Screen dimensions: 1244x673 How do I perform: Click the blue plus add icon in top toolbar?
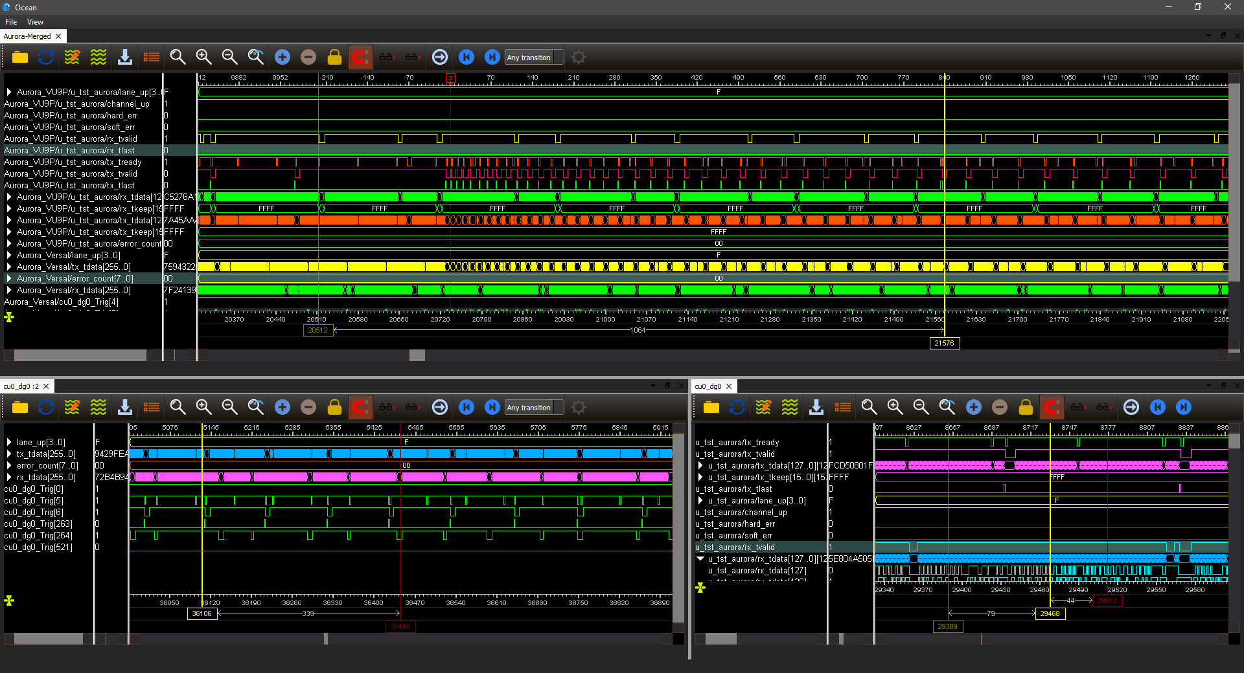click(x=282, y=58)
